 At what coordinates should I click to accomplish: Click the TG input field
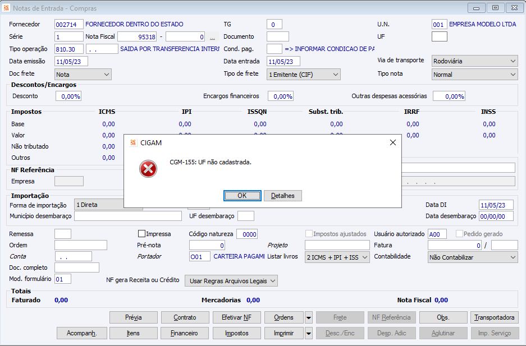275,25
